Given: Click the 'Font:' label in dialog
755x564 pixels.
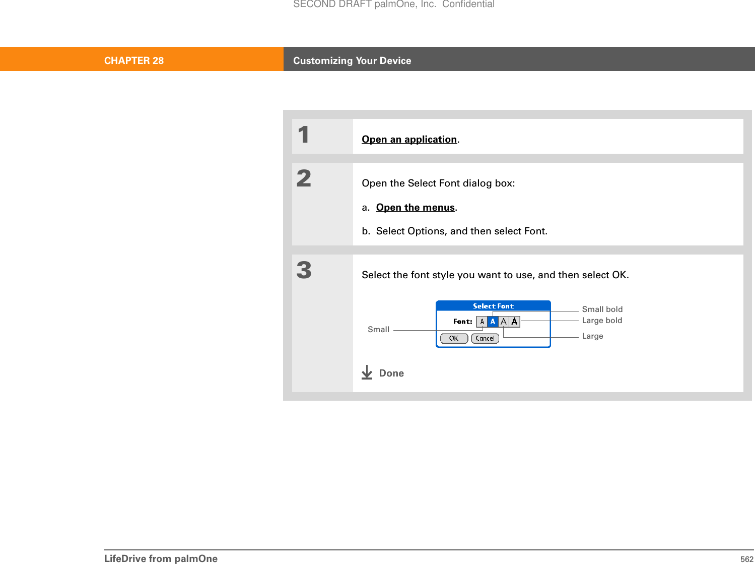Looking at the screenshot, I should pyautogui.click(x=462, y=322).
